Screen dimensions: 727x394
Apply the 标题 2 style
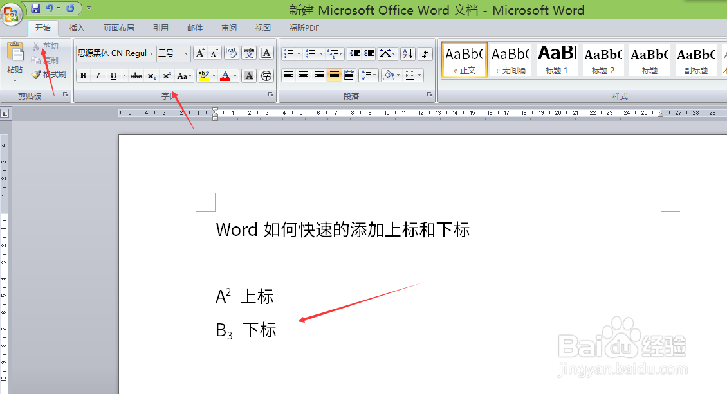pyautogui.click(x=603, y=60)
